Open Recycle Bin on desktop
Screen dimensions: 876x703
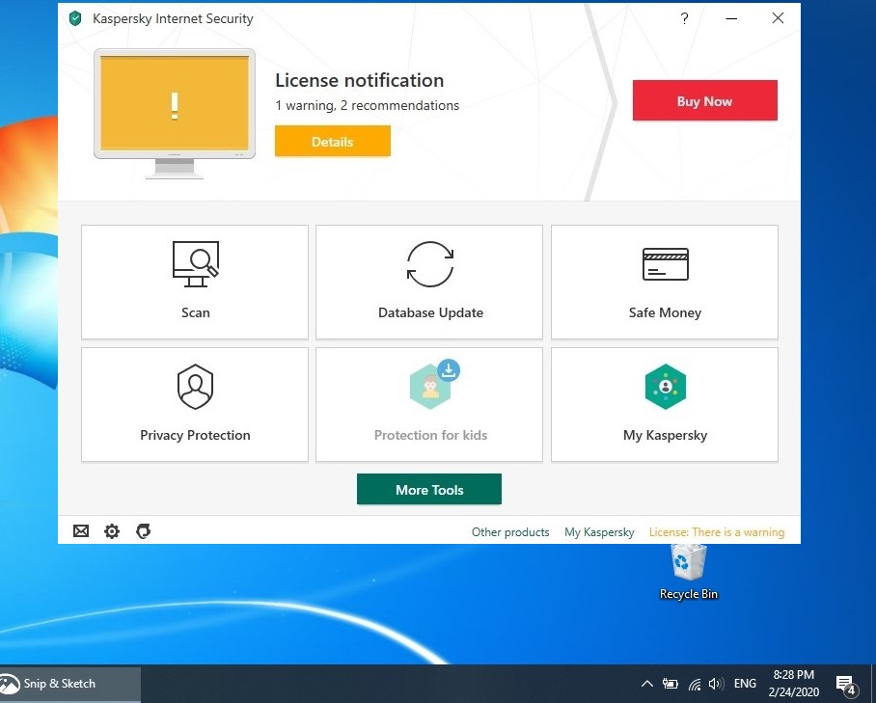click(x=688, y=572)
